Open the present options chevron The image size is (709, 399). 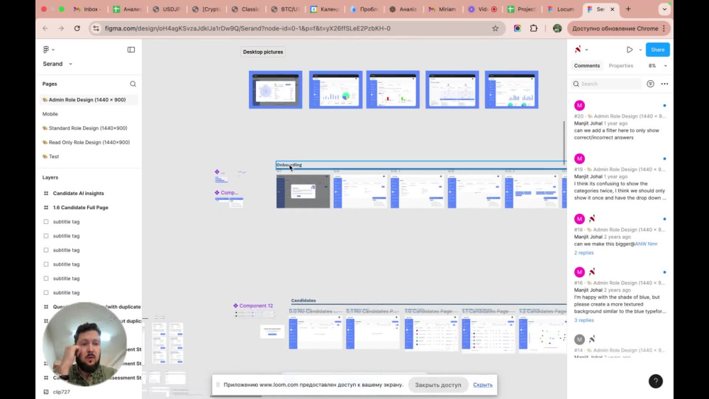640,50
